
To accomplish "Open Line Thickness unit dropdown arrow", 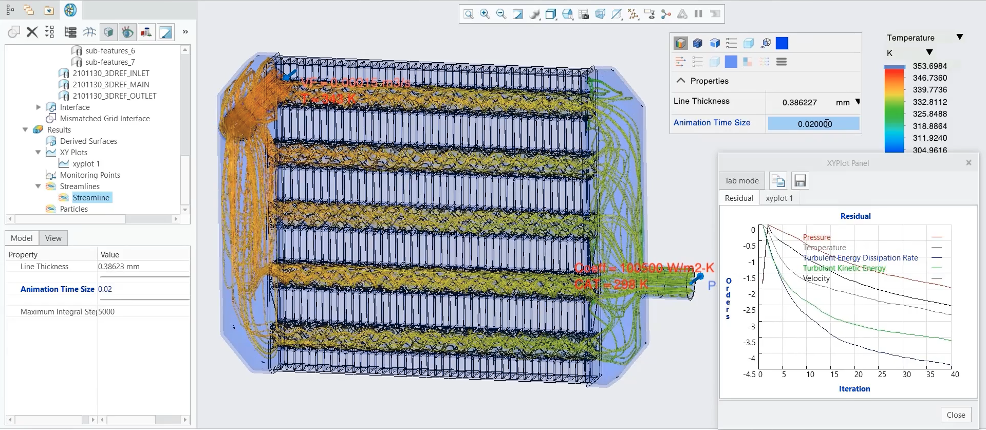I will tap(857, 102).
